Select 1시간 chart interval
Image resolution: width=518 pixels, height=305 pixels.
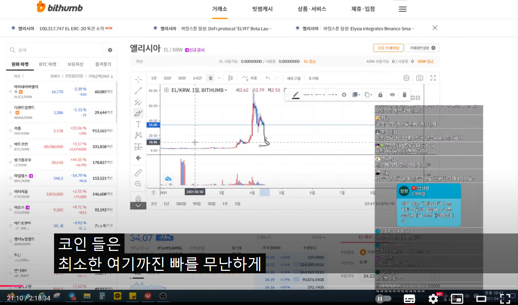click(197, 78)
